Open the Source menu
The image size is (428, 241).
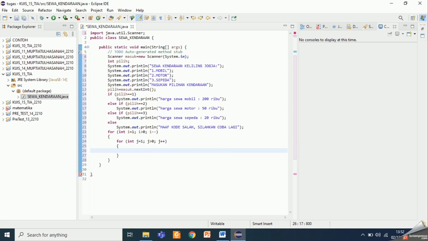click(28, 10)
